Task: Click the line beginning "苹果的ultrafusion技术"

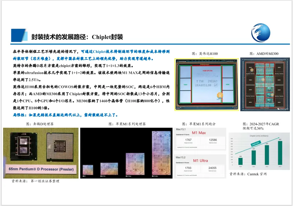Action: pyautogui.click(x=91, y=73)
